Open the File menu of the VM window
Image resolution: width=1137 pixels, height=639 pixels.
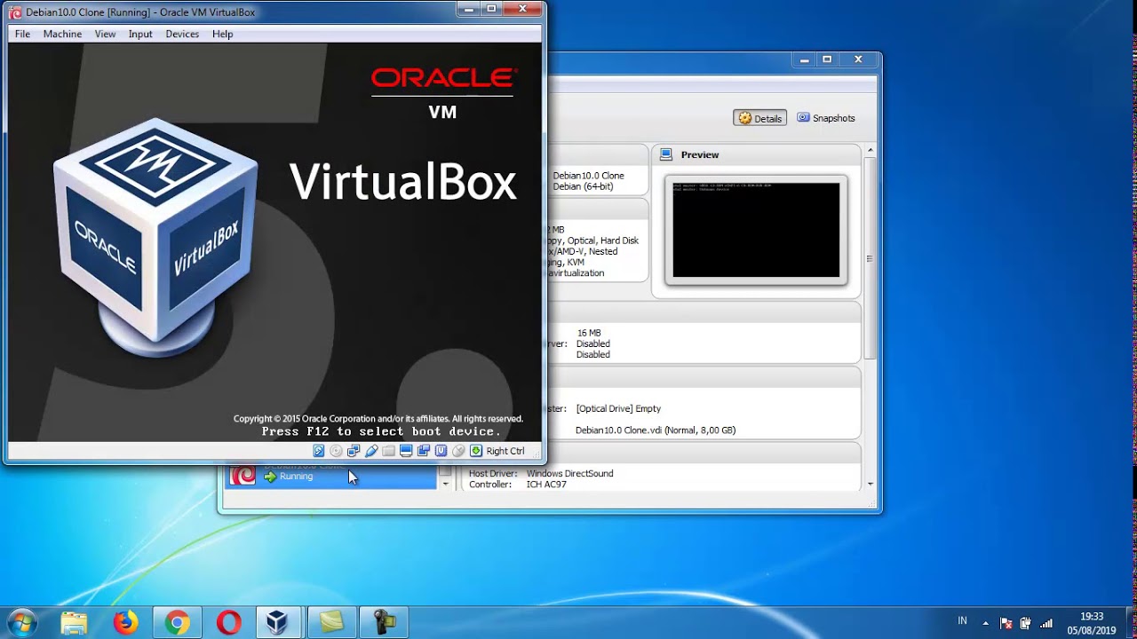[22, 34]
